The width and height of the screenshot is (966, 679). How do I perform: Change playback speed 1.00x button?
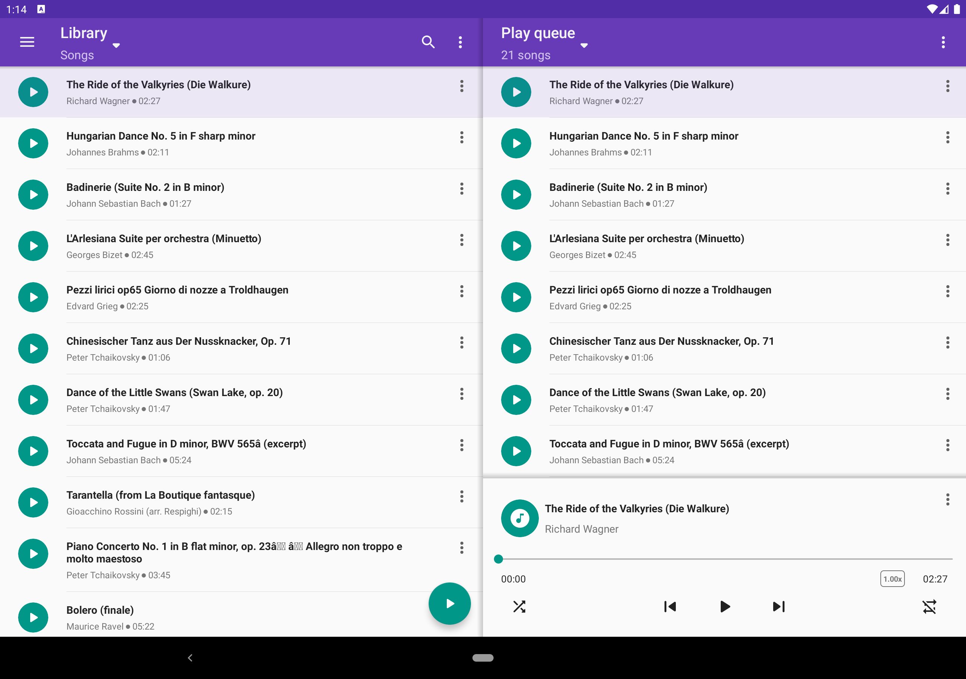[x=892, y=579]
